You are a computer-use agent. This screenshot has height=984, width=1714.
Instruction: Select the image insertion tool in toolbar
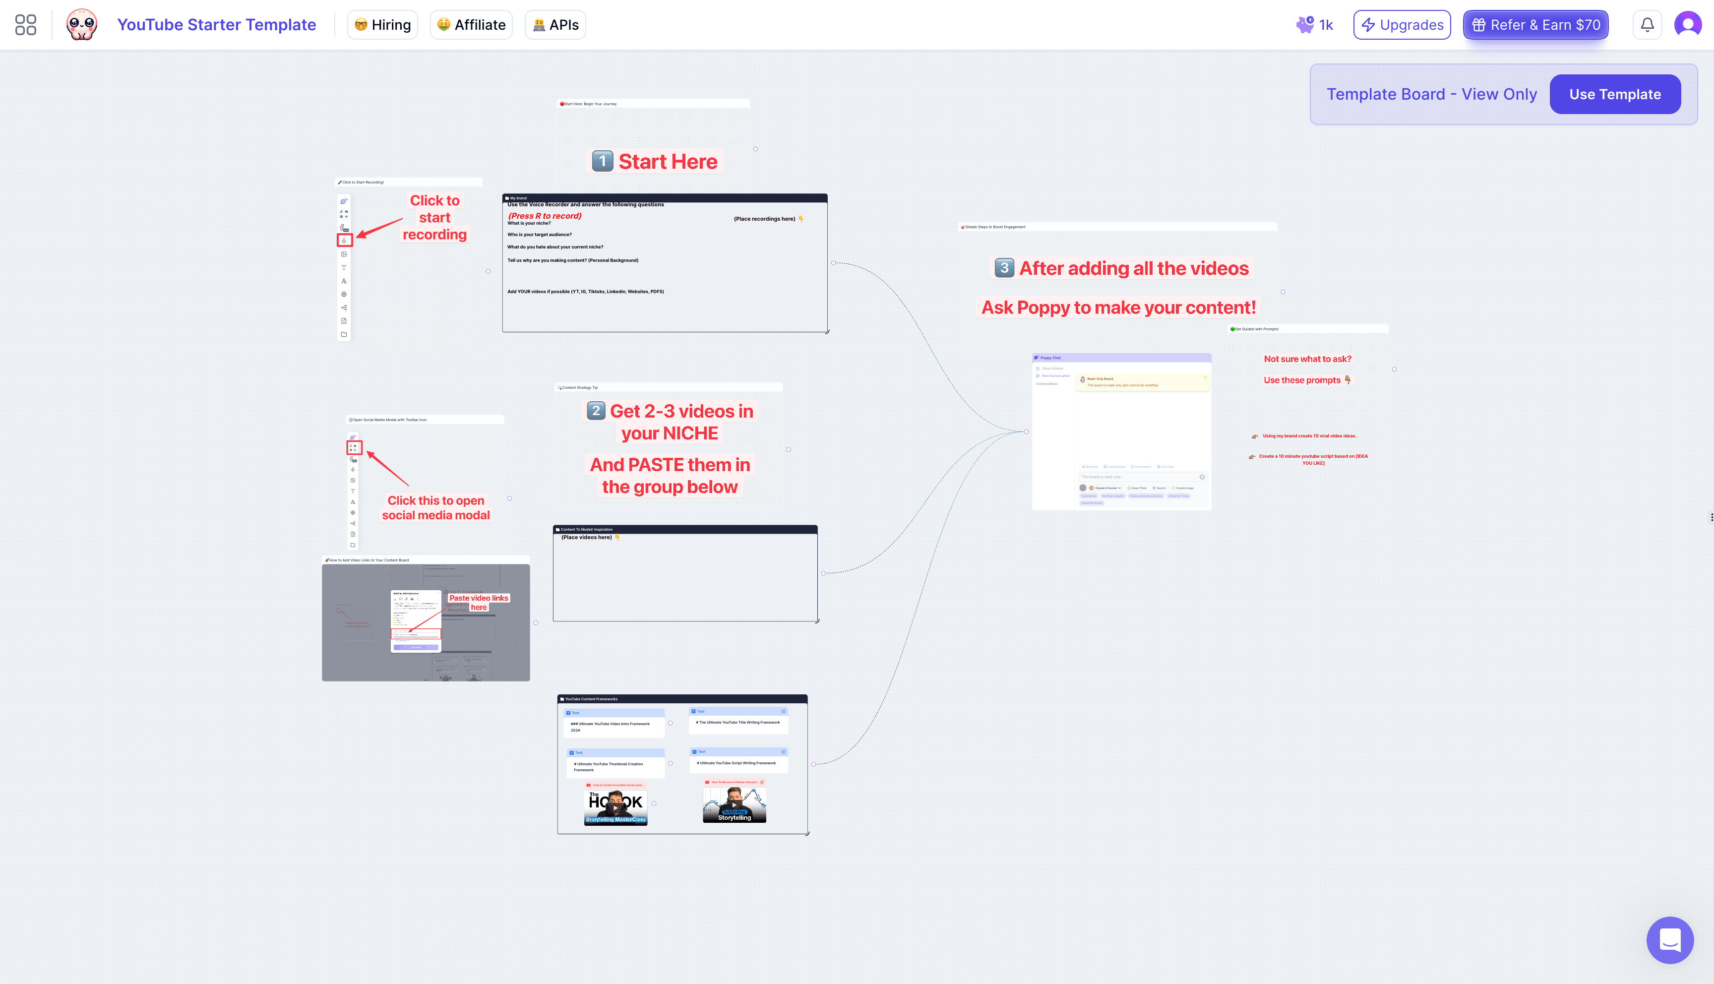[x=344, y=255]
